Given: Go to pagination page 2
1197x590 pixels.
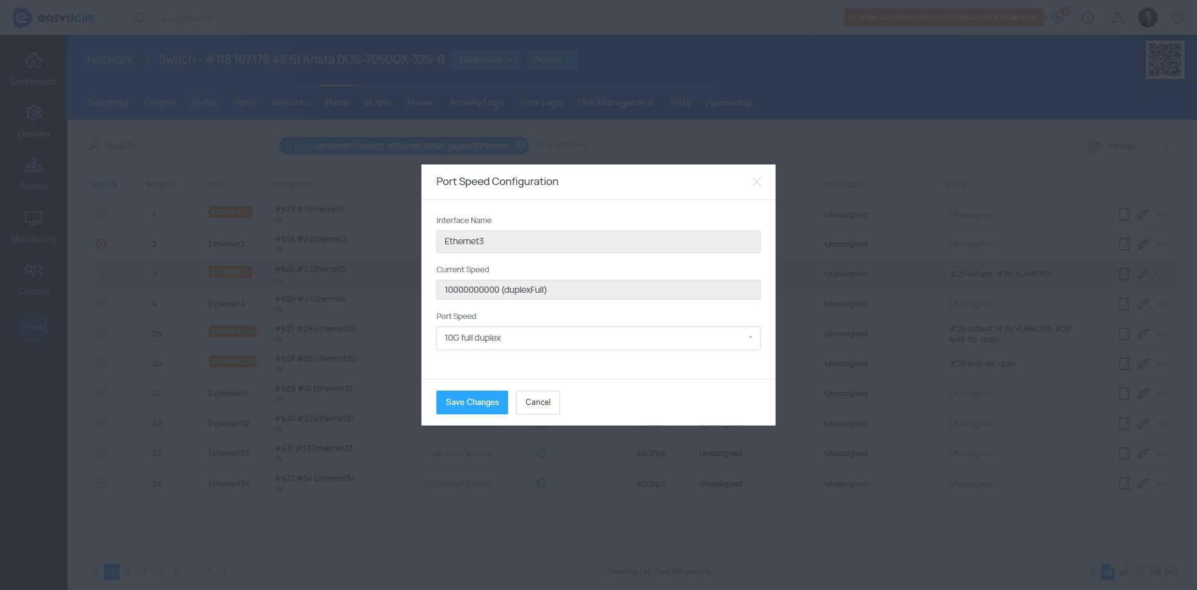Looking at the screenshot, I should click(x=128, y=572).
